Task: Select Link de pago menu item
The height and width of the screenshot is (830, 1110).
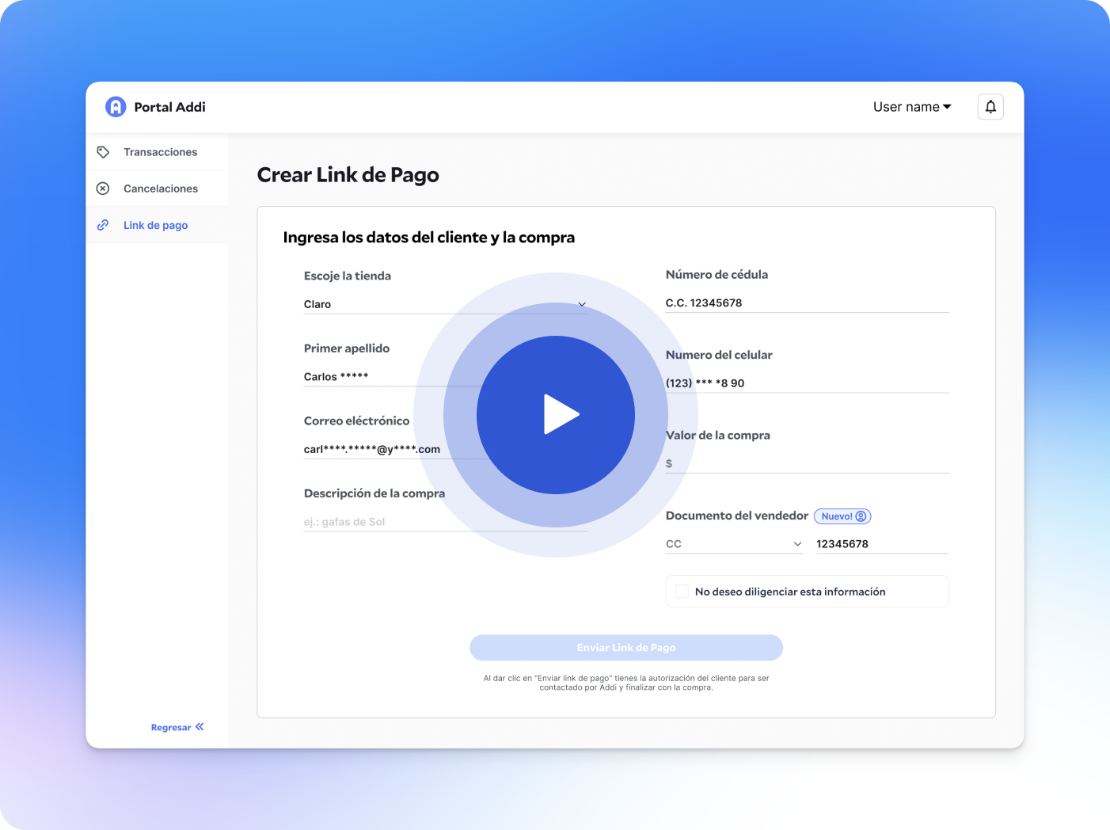Action: tap(157, 225)
